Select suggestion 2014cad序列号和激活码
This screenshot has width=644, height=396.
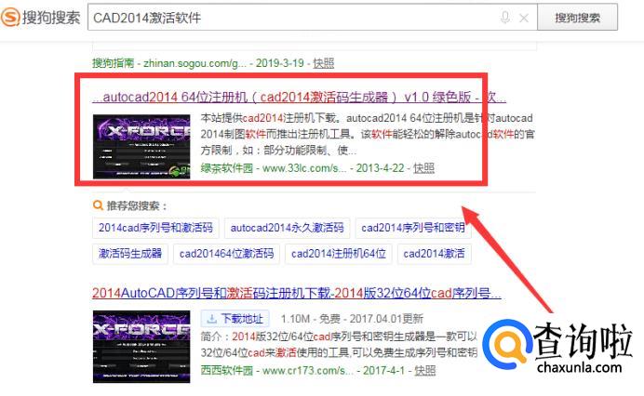(x=155, y=228)
